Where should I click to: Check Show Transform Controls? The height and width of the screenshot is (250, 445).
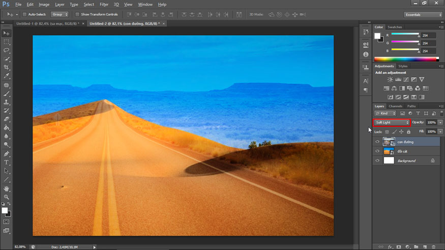click(77, 14)
